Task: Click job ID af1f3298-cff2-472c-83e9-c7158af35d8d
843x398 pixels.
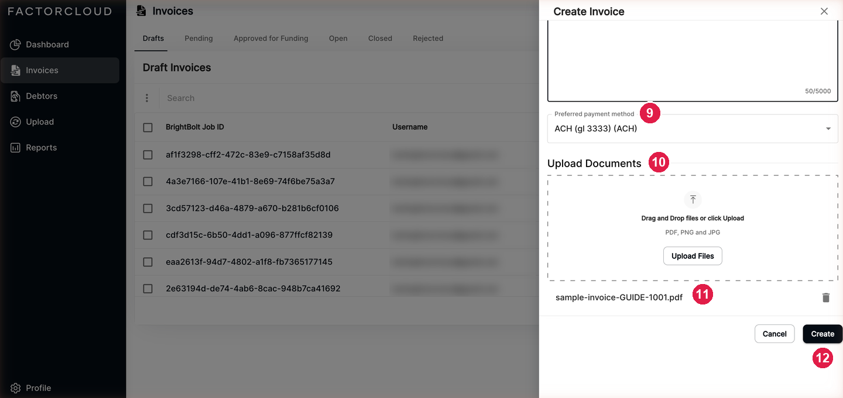Action: click(248, 155)
